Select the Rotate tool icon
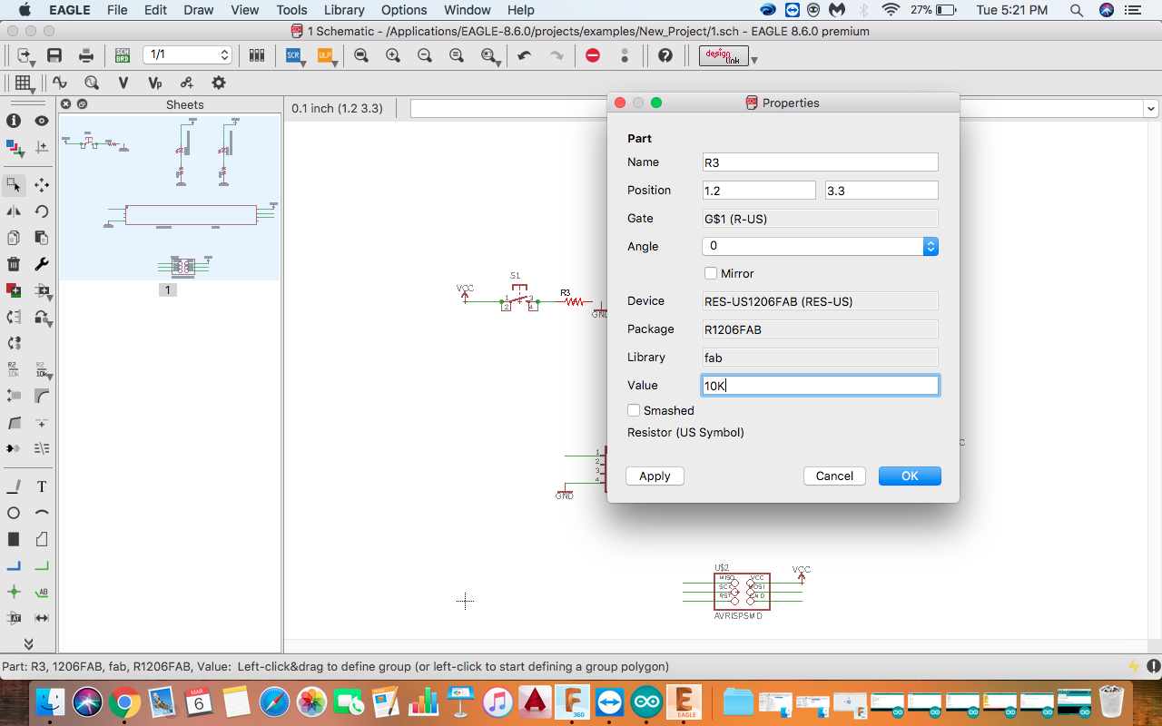The height and width of the screenshot is (726, 1162). tap(42, 211)
